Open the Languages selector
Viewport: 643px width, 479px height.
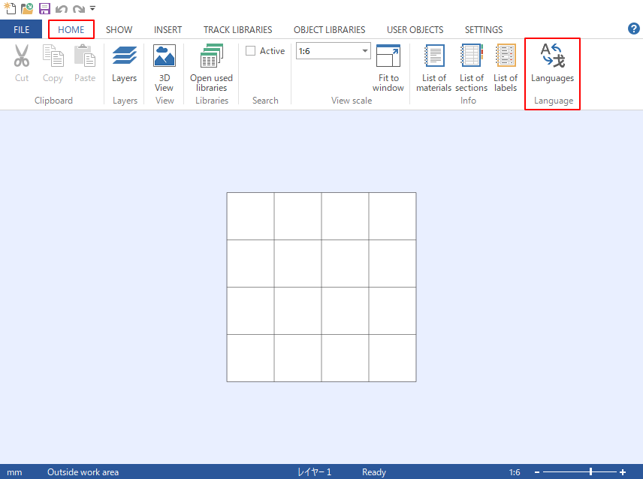552,64
